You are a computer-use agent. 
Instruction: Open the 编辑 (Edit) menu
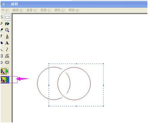pyautogui.click(x=18, y=10)
